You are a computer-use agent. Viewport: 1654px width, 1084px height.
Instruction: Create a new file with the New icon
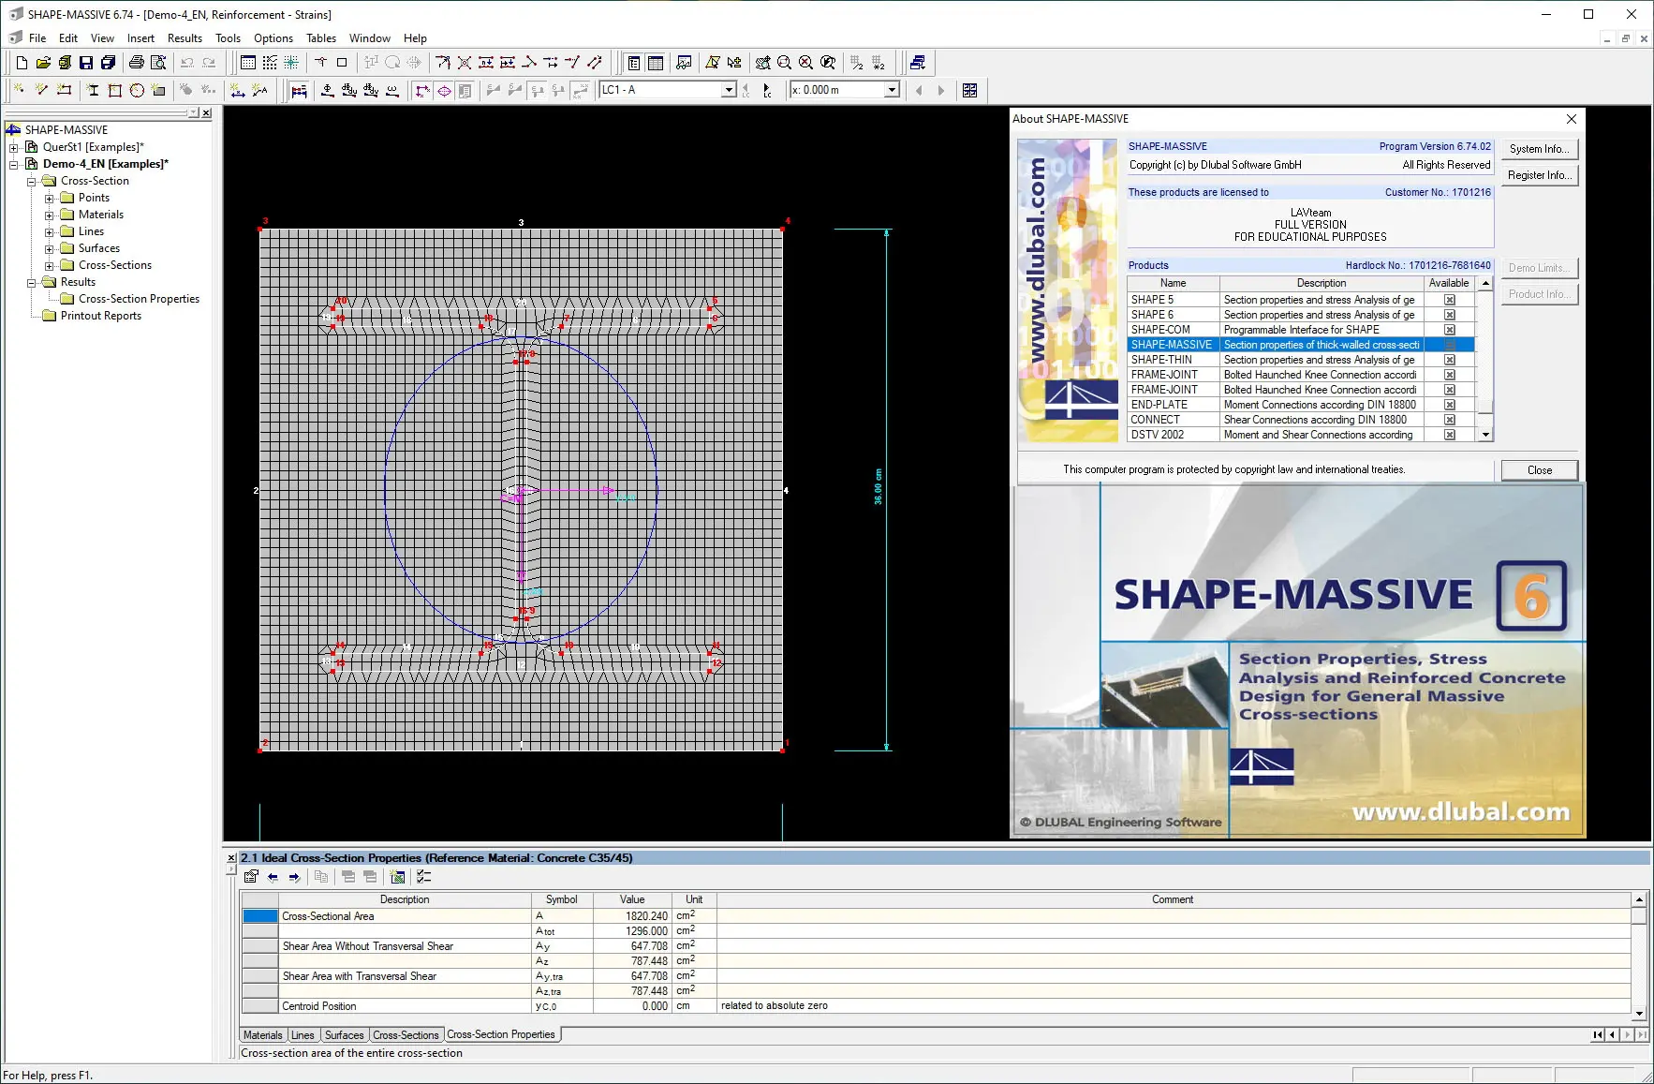[22, 63]
